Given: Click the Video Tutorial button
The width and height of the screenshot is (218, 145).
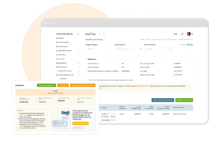Looking at the screenshot, I should (78, 128).
